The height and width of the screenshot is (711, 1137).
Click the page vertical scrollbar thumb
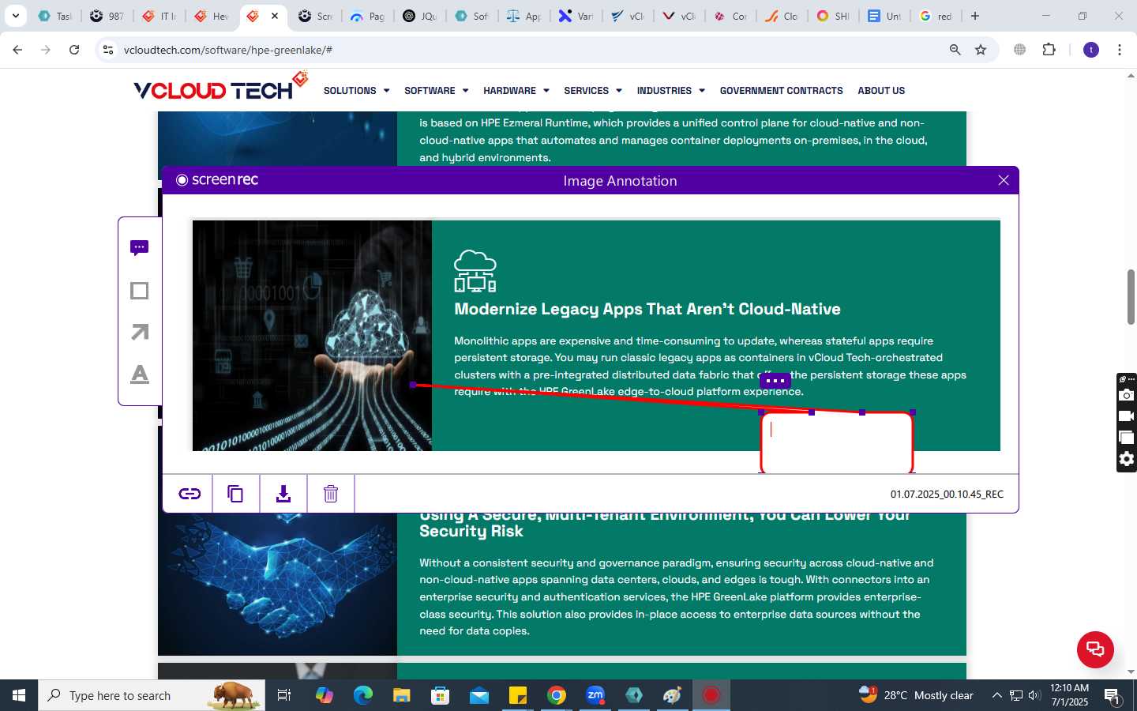point(1131,297)
